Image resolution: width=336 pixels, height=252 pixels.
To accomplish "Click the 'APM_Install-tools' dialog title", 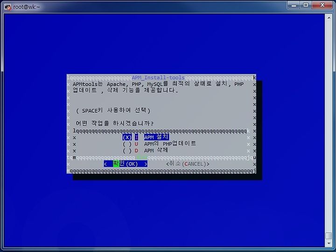I will point(158,77).
